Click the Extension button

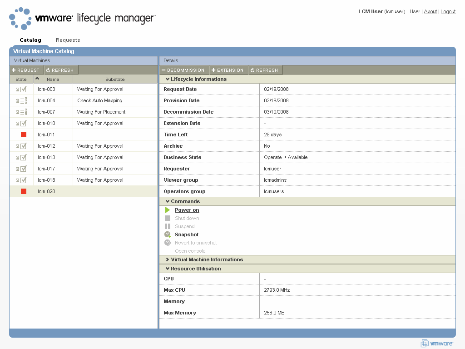coord(228,70)
